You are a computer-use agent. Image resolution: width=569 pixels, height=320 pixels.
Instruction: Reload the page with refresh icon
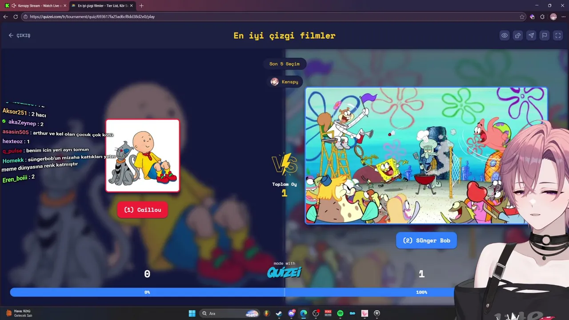coord(16,16)
